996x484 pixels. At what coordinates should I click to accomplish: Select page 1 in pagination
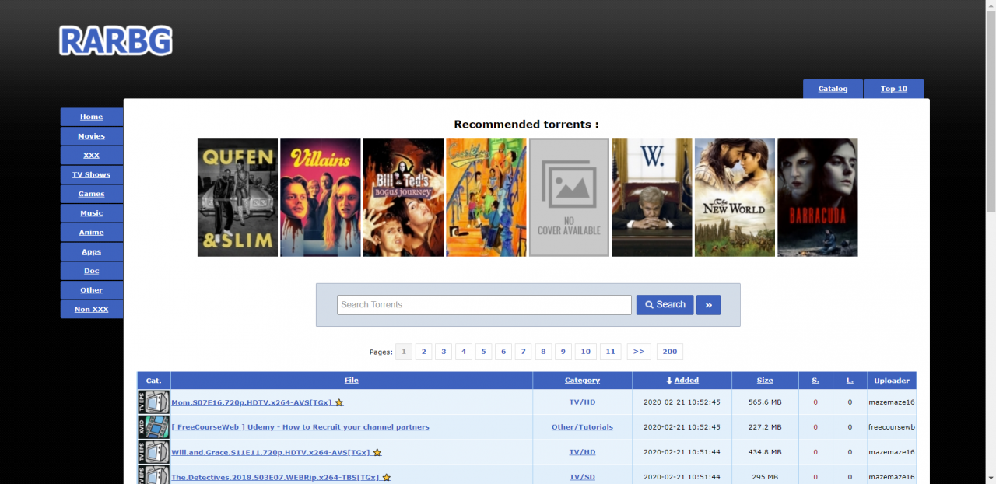pyautogui.click(x=404, y=352)
